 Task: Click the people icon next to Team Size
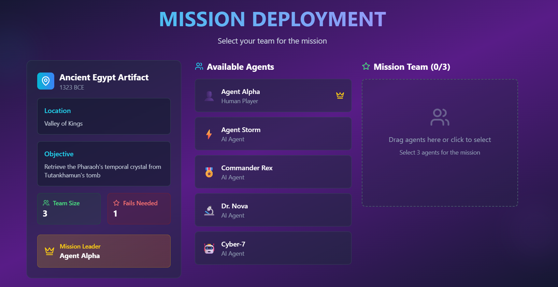tap(46, 203)
